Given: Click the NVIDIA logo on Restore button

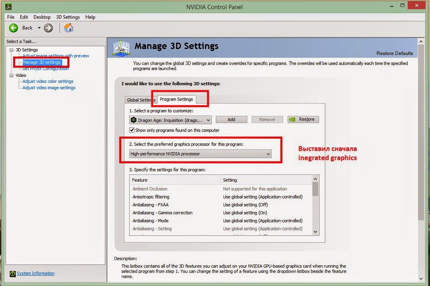Looking at the screenshot, I should [292, 119].
